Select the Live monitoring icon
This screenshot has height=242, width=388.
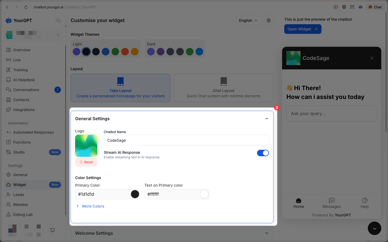click(17, 60)
